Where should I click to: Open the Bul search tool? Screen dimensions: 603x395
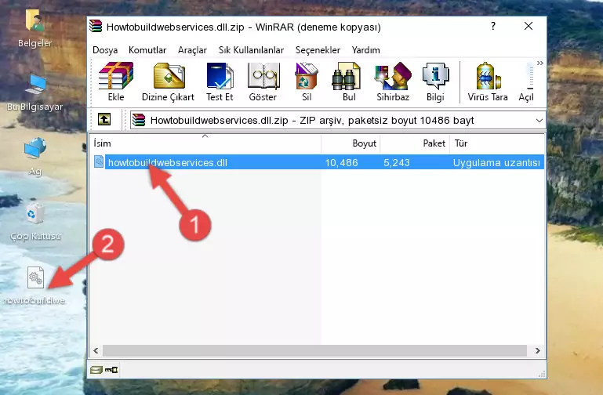point(348,82)
